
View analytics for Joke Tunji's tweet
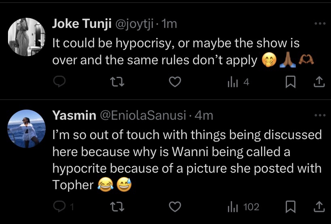239,82
